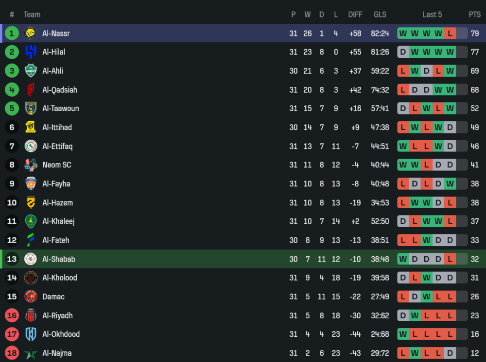486x362 pixels.
Task: Click the Al-Qadsiah red emblem
Action: click(31, 90)
